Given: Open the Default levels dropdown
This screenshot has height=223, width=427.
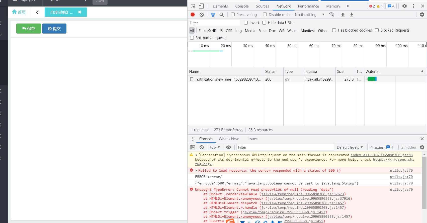Looking at the screenshot, I should (x=350, y=147).
